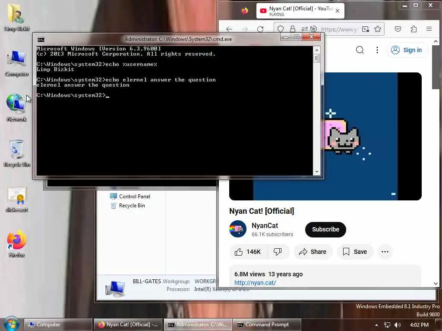Select the Nyan Cat! [Official] browser tab
This screenshot has height=331, width=442.
(x=300, y=11)
